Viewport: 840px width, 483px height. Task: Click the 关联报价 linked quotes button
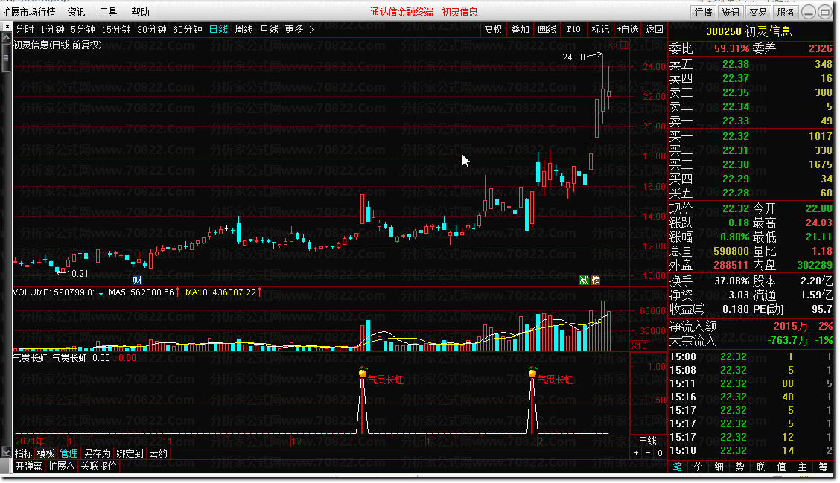click(x=98, y=467)
